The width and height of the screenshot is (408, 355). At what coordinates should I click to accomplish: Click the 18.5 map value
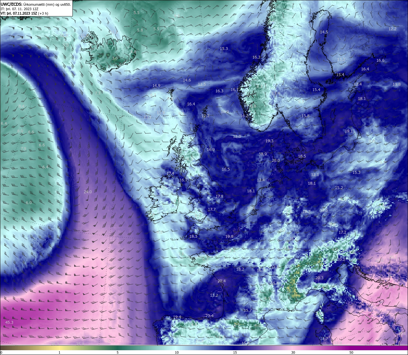(x=302, y=156)
